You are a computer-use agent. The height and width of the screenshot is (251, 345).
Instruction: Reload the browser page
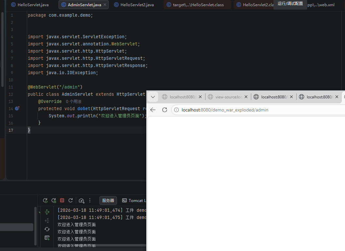tap(165, 110)
